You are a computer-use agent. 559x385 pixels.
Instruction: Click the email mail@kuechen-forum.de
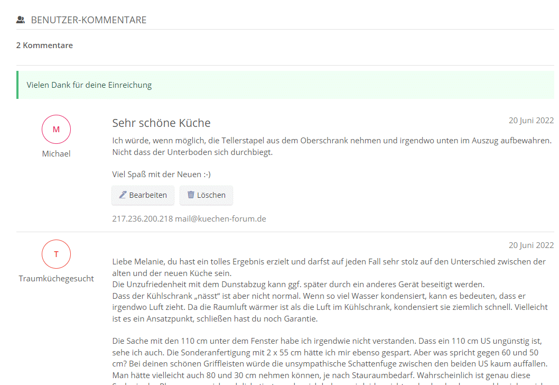click(220, 218)
